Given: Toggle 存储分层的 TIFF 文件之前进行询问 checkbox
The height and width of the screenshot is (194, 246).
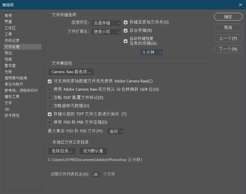Looking at the screenshot, I should (x=50, y=114).
